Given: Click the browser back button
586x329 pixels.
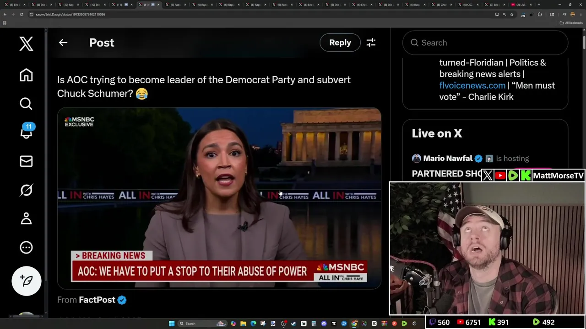Looking at the screenshot, I should 5,14.
